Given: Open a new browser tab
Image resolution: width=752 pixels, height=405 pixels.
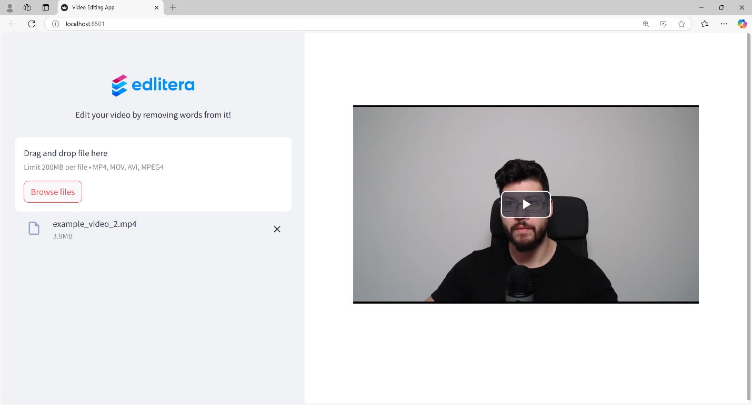Looking at the screenshot, I should 173,7.
